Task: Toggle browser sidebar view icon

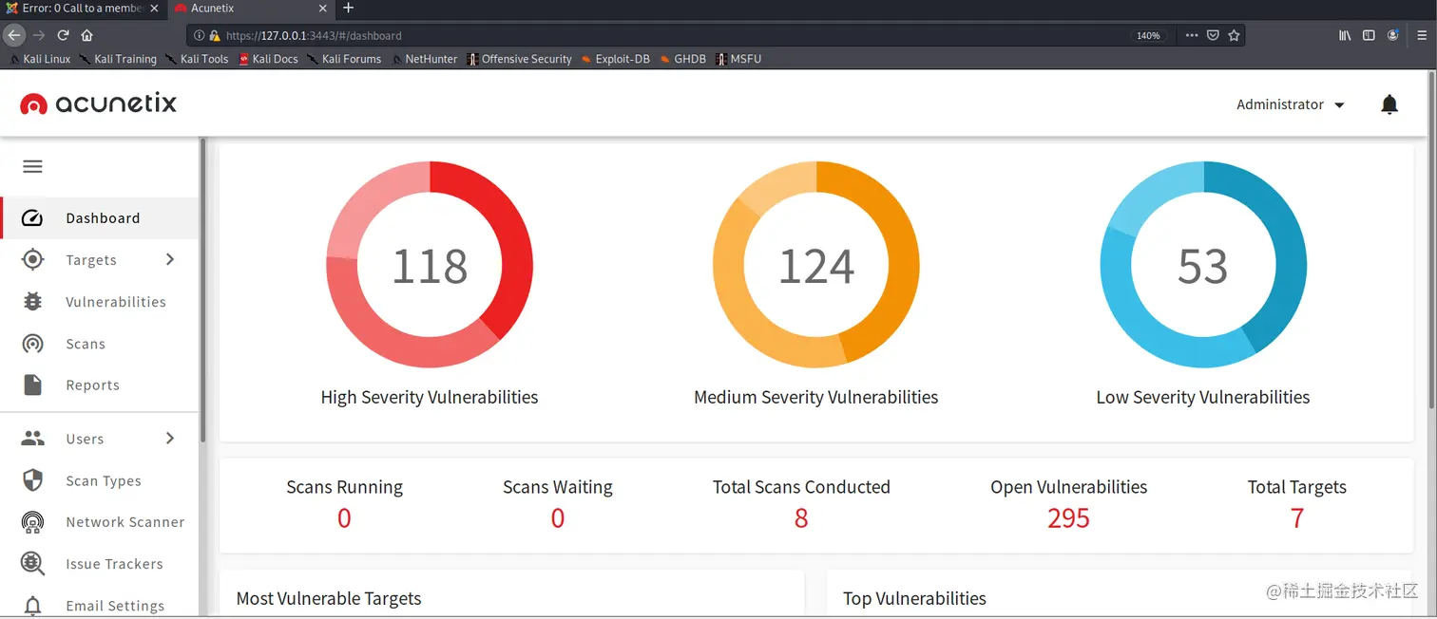Action: coord(1369,35)
